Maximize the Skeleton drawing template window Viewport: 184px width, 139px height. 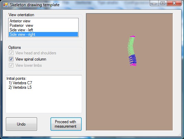pyautogui.click(x=162, y=3)
